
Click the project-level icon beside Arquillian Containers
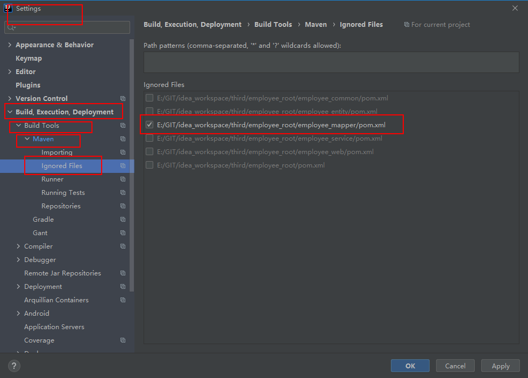pos(123,300)
